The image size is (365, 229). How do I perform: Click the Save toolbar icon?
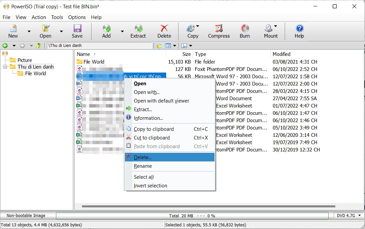point(77,28)
